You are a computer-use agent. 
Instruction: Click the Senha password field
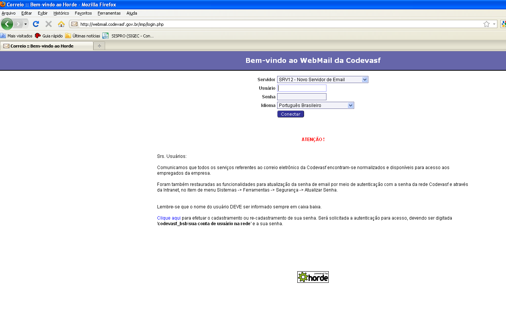302,97
